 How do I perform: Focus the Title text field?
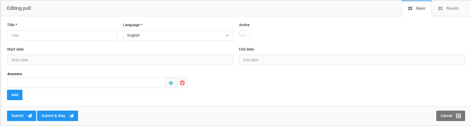click(x=62, y=35)
